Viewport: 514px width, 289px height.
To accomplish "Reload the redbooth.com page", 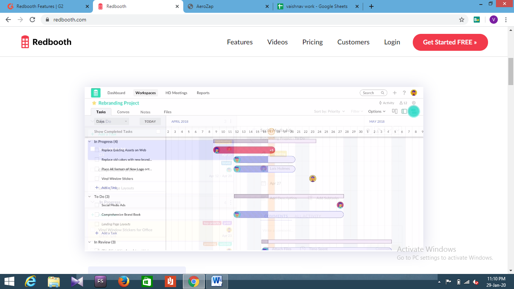I will [x=32, y=20].
